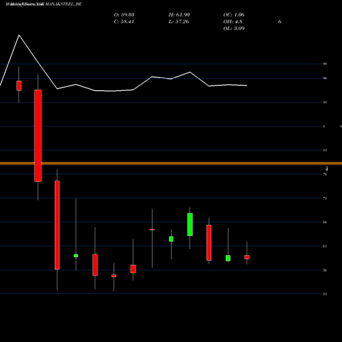Select the close value C: 58.41
342x342 pixels.
[124, 22]
